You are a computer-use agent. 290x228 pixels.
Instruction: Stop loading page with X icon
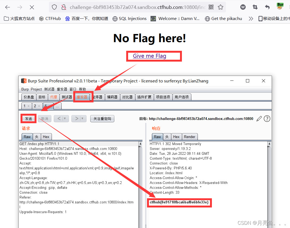point(32,7)
